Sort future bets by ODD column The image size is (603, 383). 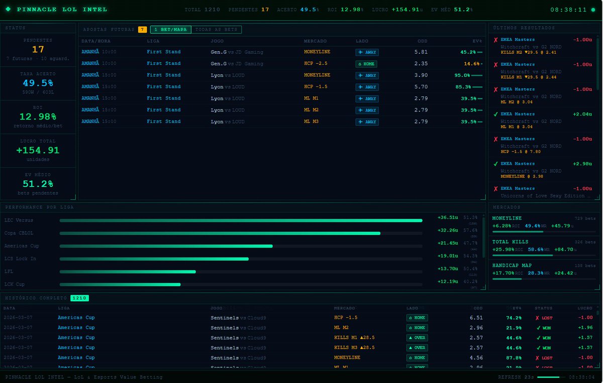tap(423, 41)
